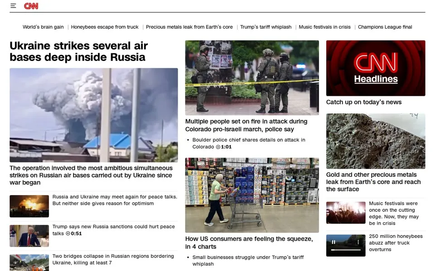Seek using the honeybees video progress bar
The height and width of the screenshot is (271, 435).
(x=346, y=250)
